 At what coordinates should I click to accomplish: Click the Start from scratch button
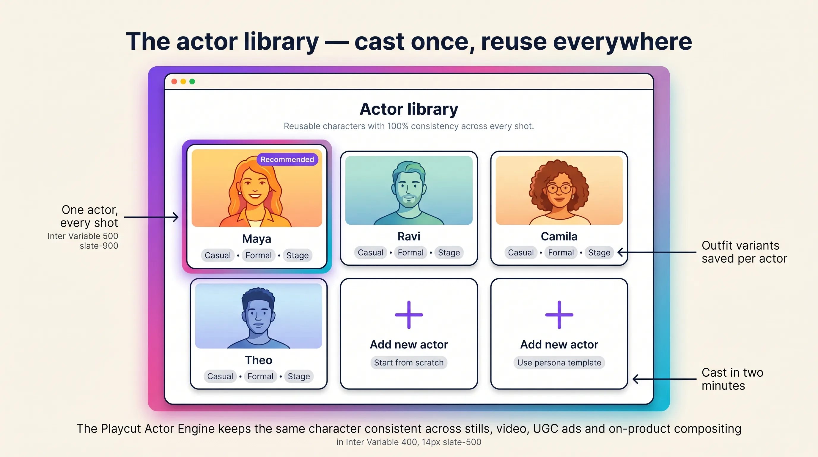409,363
